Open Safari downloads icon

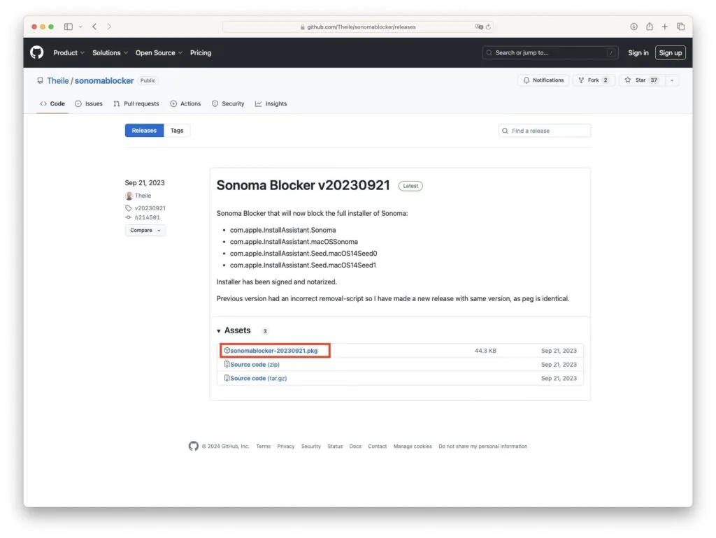pos(633,27)
